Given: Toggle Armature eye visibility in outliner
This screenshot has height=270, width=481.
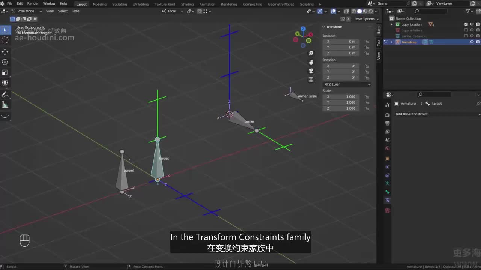Looking at the screenshot, I should point(472,42).
